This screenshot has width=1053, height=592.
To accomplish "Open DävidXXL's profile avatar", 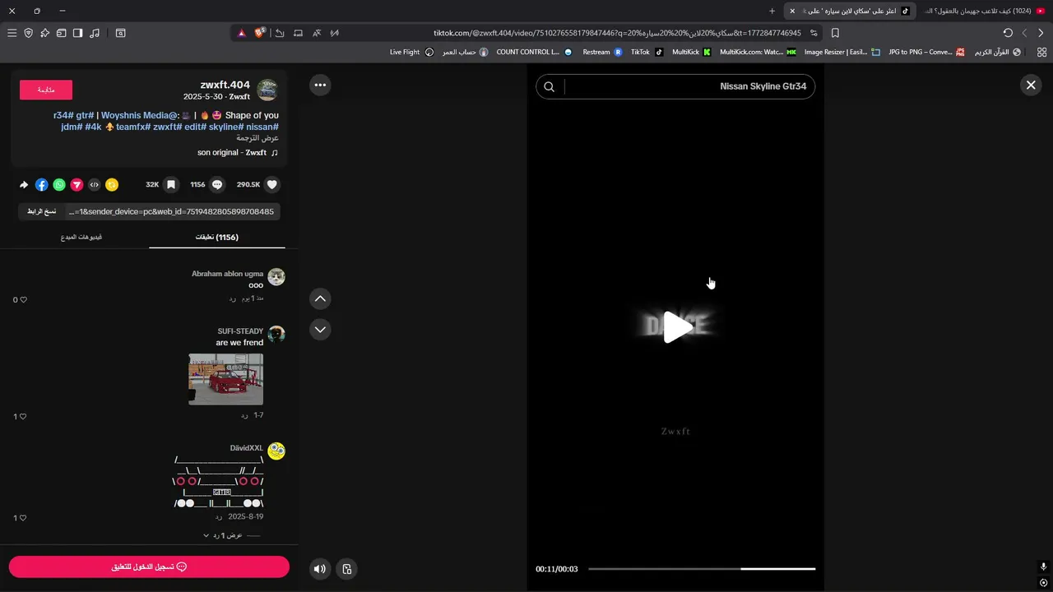I will [x=276, y=451].
